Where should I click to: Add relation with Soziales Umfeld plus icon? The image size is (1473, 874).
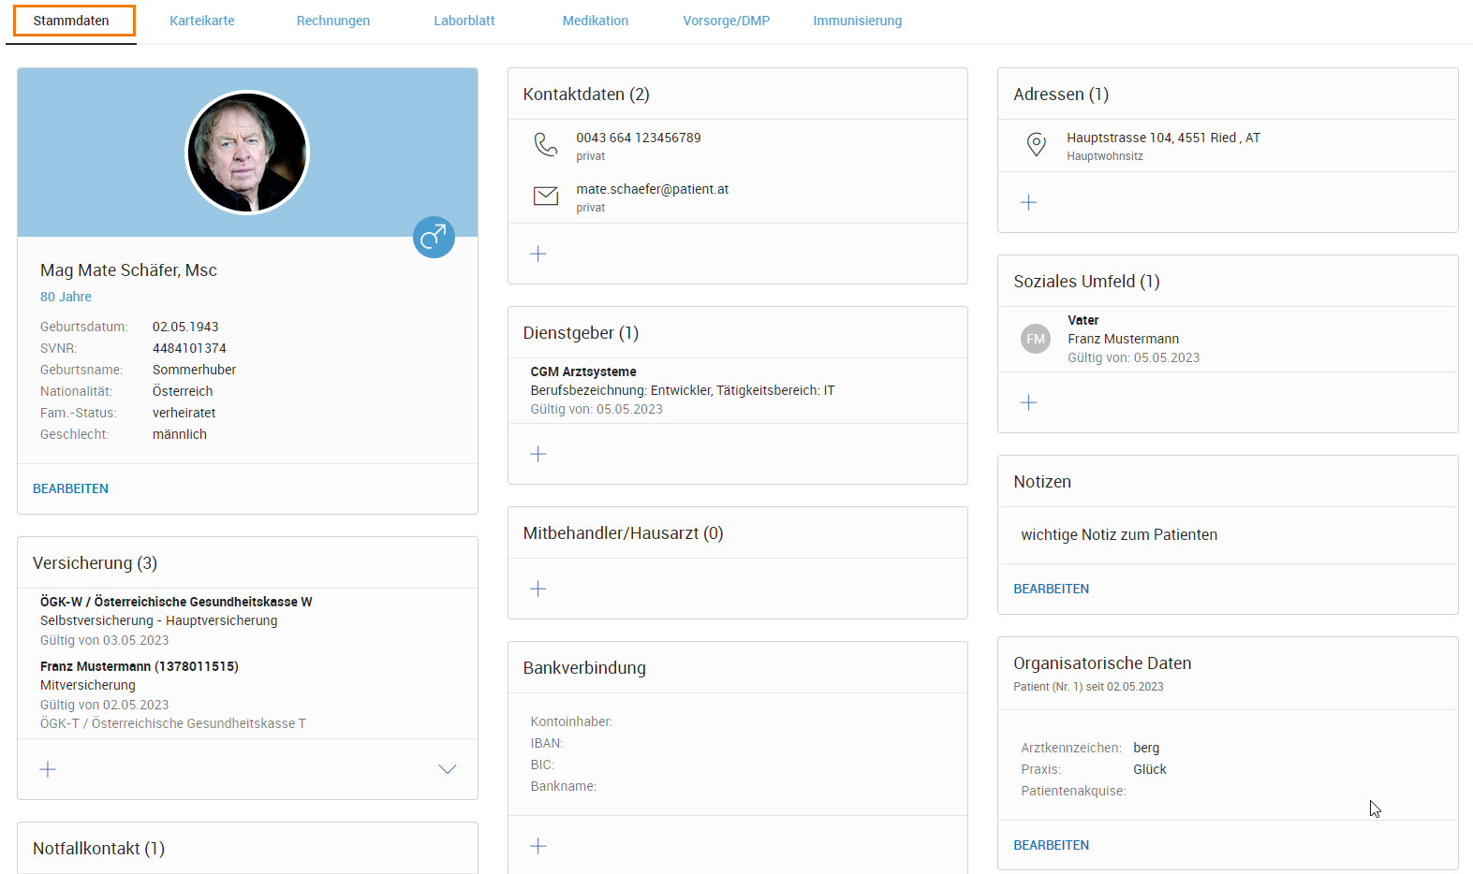pos(1028,402)
